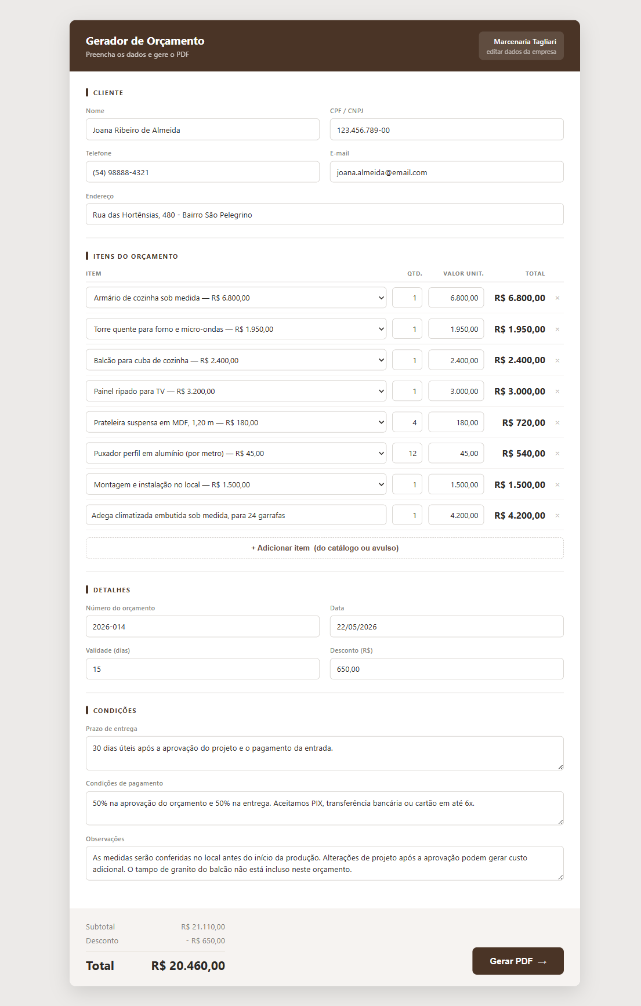This screenshot has height=1006, width=641.
Task: Edit the CPF / CNPJ field
Action: click(x=447, y=129)
